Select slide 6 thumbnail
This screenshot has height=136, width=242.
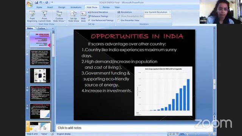tap(40, 127)
